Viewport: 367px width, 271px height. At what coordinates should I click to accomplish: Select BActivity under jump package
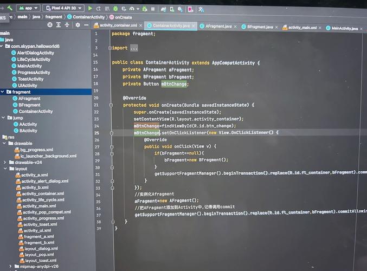coord(25,131)
